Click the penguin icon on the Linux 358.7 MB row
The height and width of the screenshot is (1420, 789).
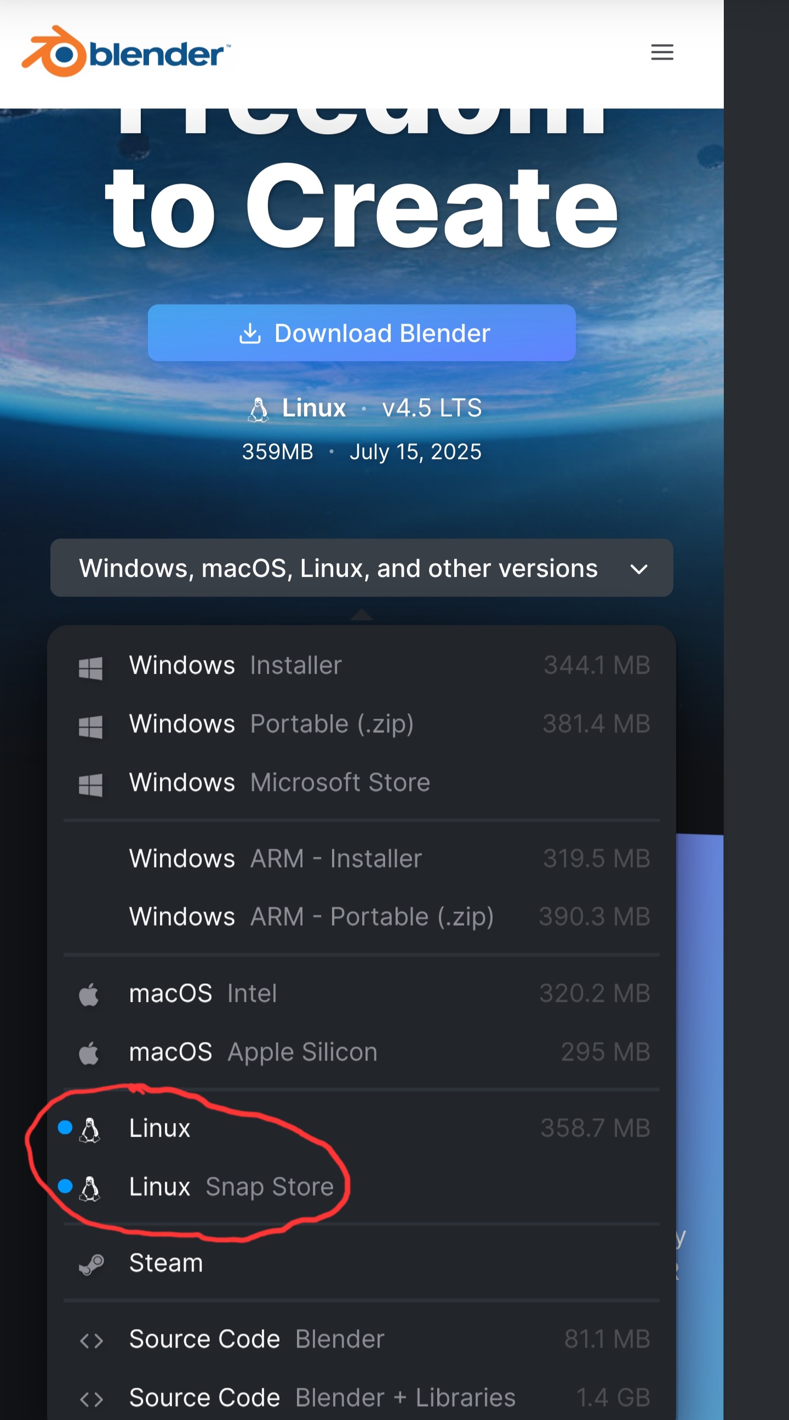click(90, 1130)
